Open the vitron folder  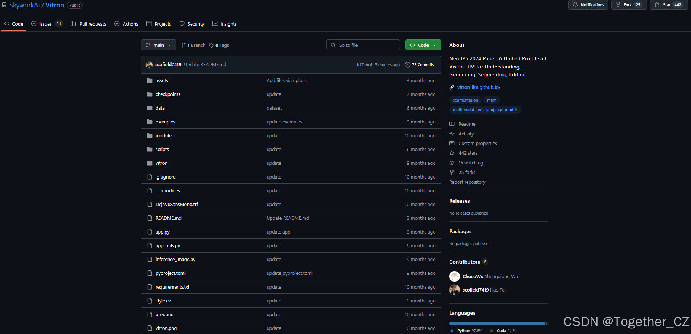(x=161, y=163)
